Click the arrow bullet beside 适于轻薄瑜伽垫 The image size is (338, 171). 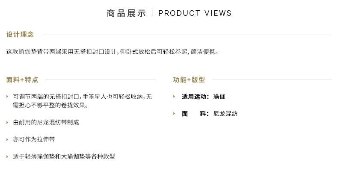pos(7,156)
